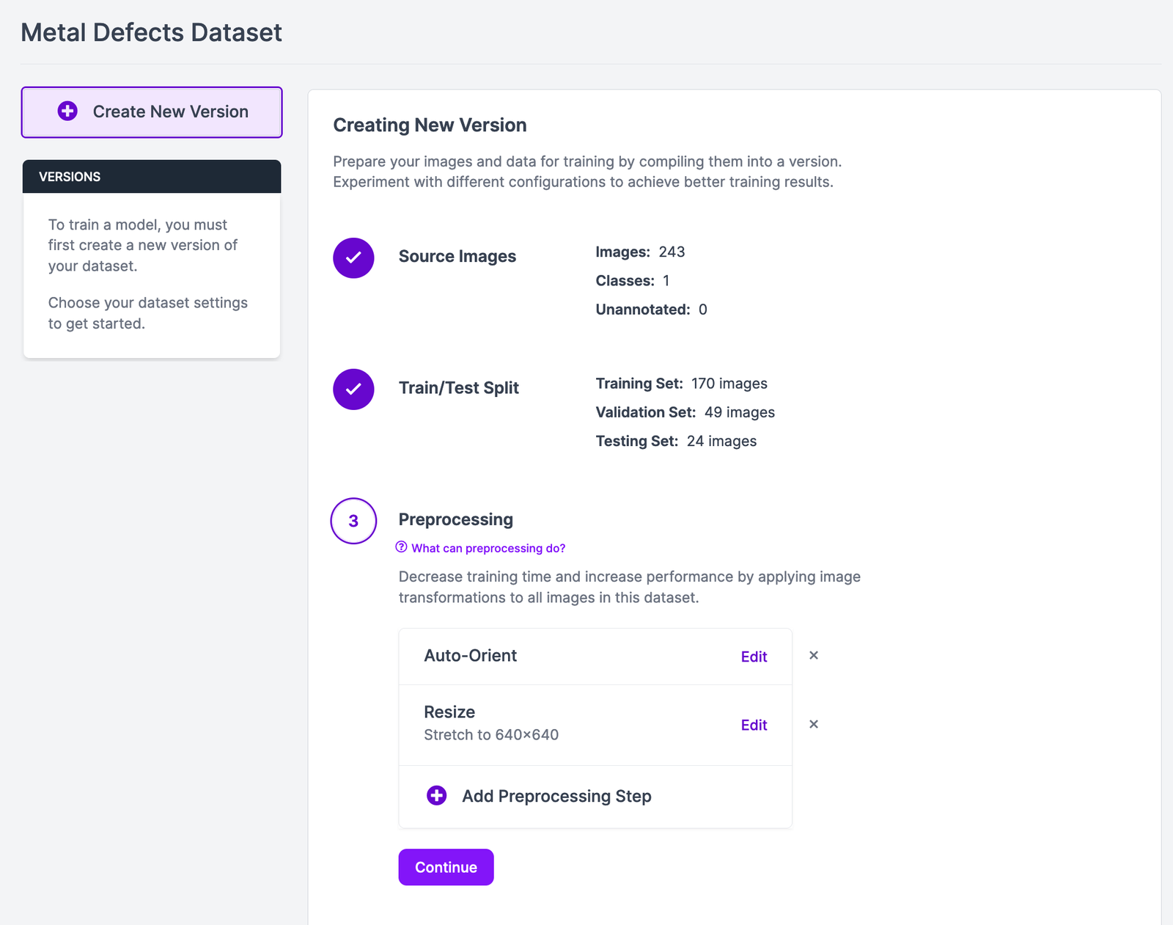Select the VERSIONS panel header

pos(69,177)
